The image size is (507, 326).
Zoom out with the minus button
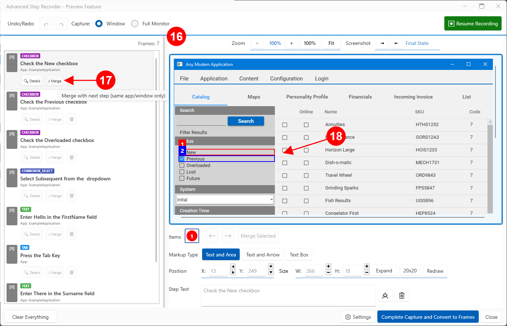257,43
